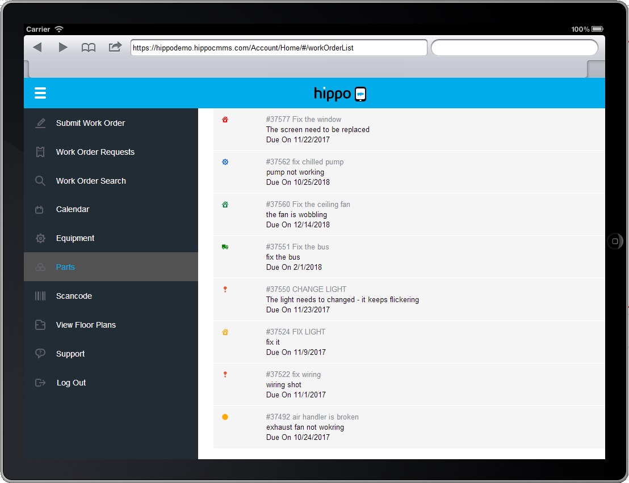Viewport: 629px width, 483px height.
Task: Click 'exhaust fan not wokring' description
Action: 305,427
